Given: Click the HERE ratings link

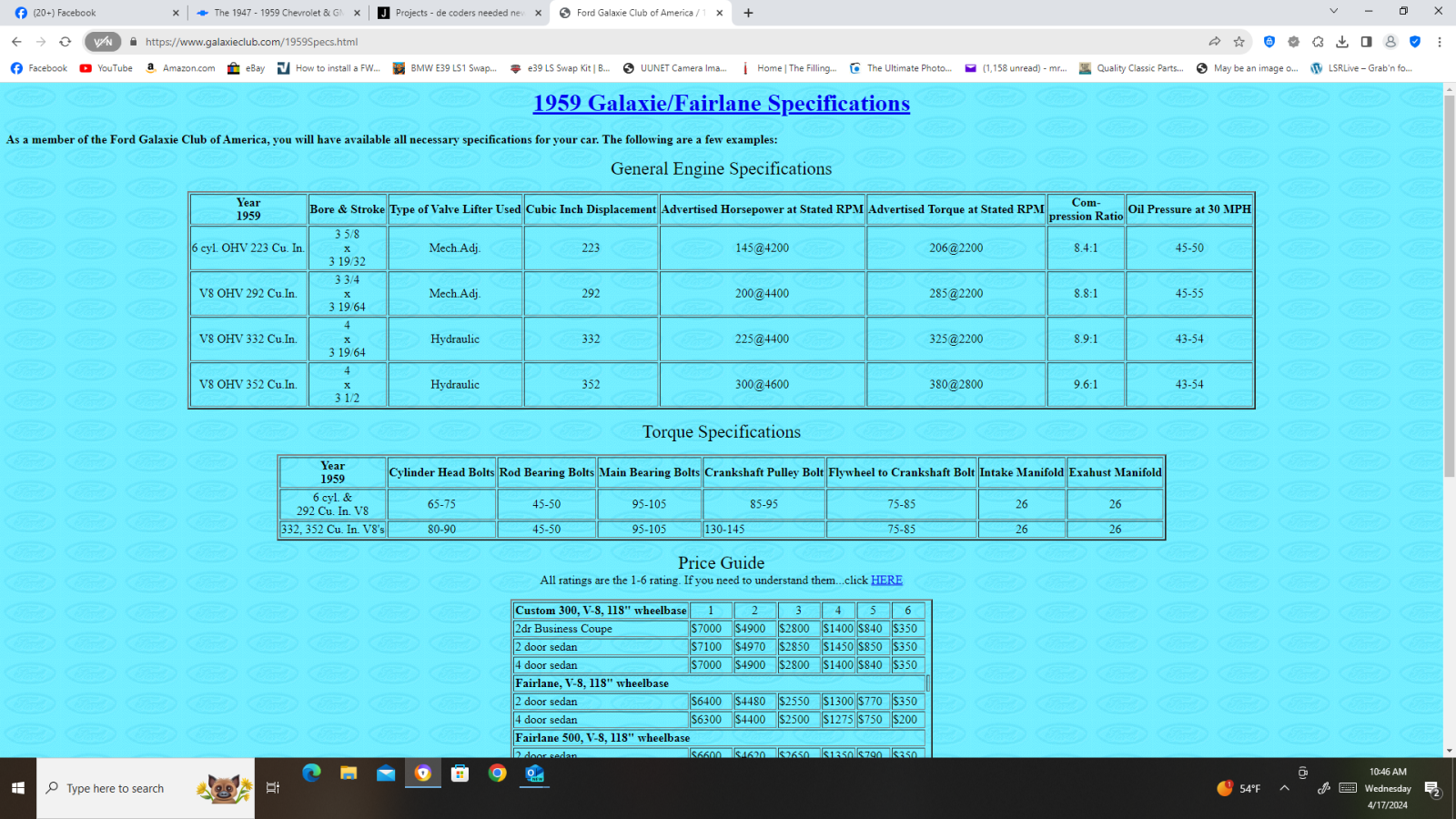Looking at the screenshot, I should pyautogui.click(x=886, y=581).
